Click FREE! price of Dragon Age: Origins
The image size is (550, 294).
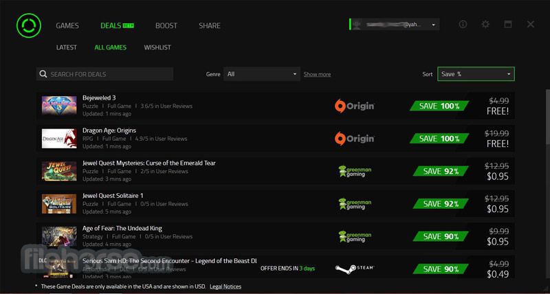[498, 144]
